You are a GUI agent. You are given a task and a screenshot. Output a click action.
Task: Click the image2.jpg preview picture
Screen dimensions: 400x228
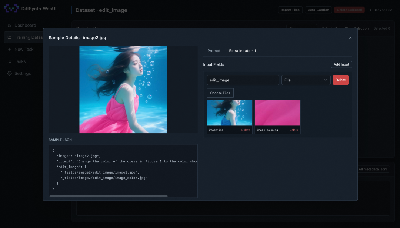point(123,90)
